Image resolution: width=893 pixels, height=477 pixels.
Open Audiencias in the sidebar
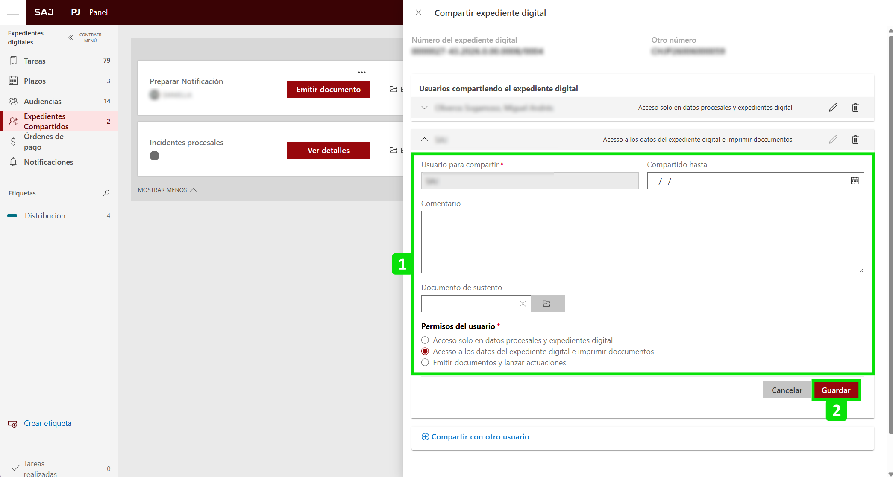tap(43, 101)
